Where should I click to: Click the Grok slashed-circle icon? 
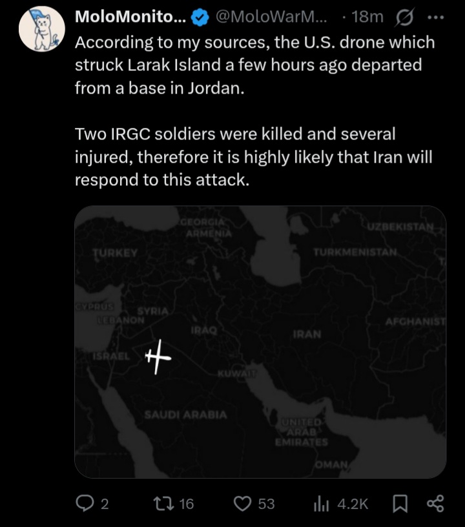tap(404, 17)
